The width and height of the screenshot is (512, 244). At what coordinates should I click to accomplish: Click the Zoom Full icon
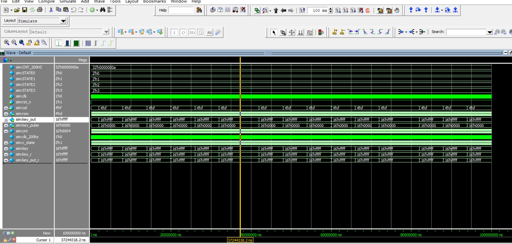(22, 43)
